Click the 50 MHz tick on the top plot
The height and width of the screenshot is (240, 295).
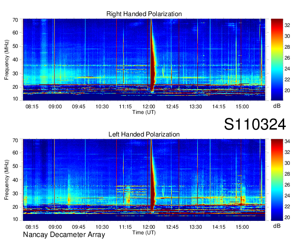pos(15,46)
